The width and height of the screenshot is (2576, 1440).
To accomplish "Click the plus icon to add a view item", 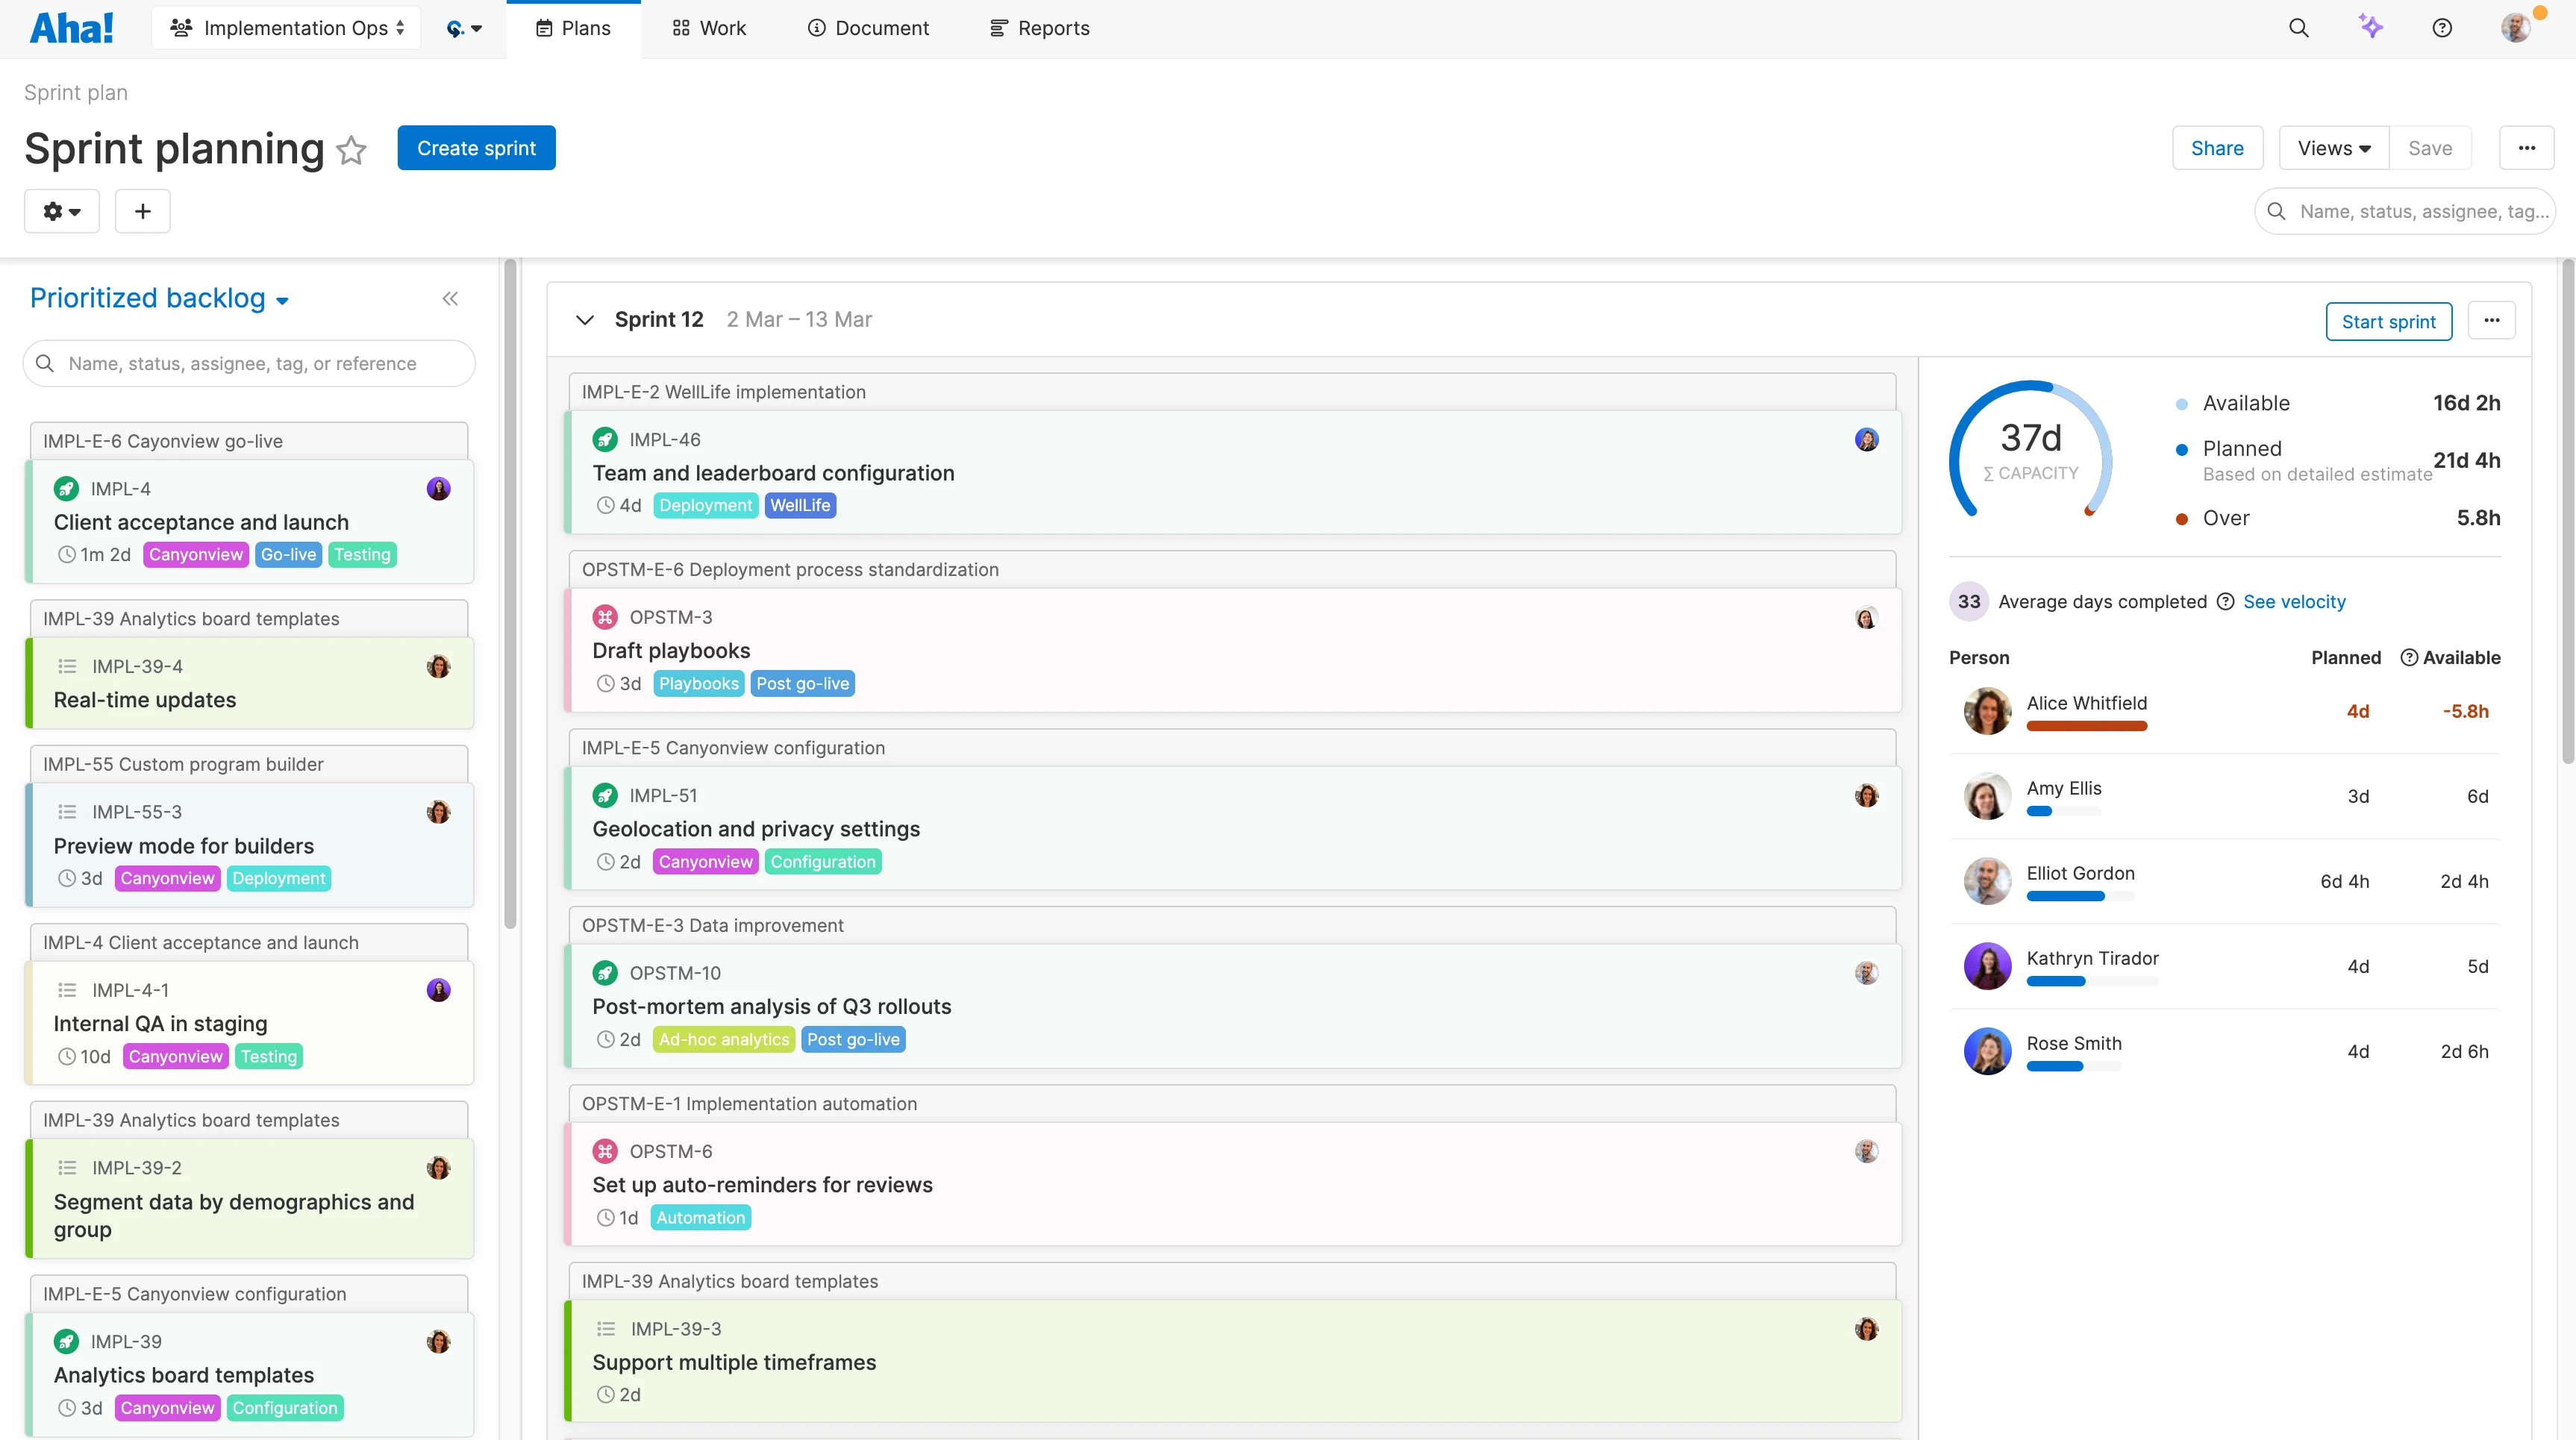I will pos(142,211).
